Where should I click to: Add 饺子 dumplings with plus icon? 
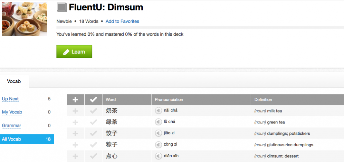(75, 133)
